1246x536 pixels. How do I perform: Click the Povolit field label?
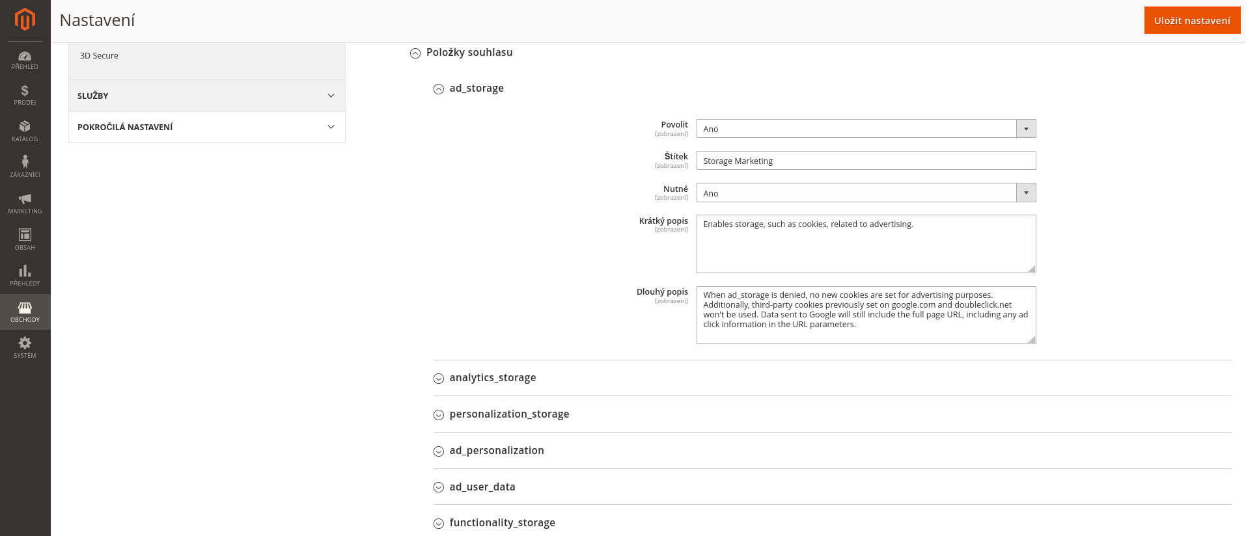click(x=674, y=124)
